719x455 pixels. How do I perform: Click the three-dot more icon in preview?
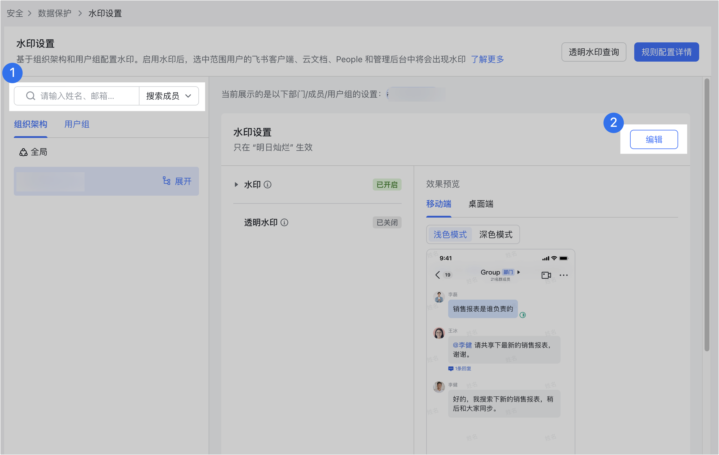point(564,275)
